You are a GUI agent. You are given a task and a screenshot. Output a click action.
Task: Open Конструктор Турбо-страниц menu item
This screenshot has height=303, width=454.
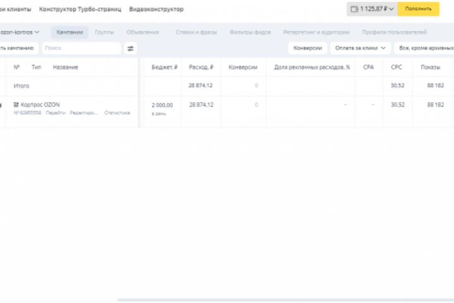[x=80, y=9]
